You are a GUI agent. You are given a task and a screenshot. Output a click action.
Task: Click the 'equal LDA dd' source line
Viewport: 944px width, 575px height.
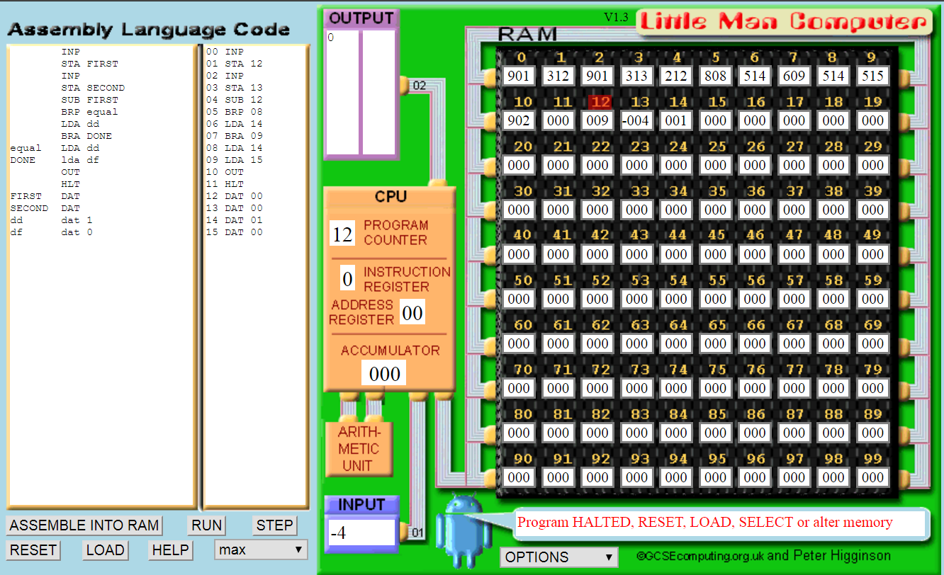click(x=55, y=148)
